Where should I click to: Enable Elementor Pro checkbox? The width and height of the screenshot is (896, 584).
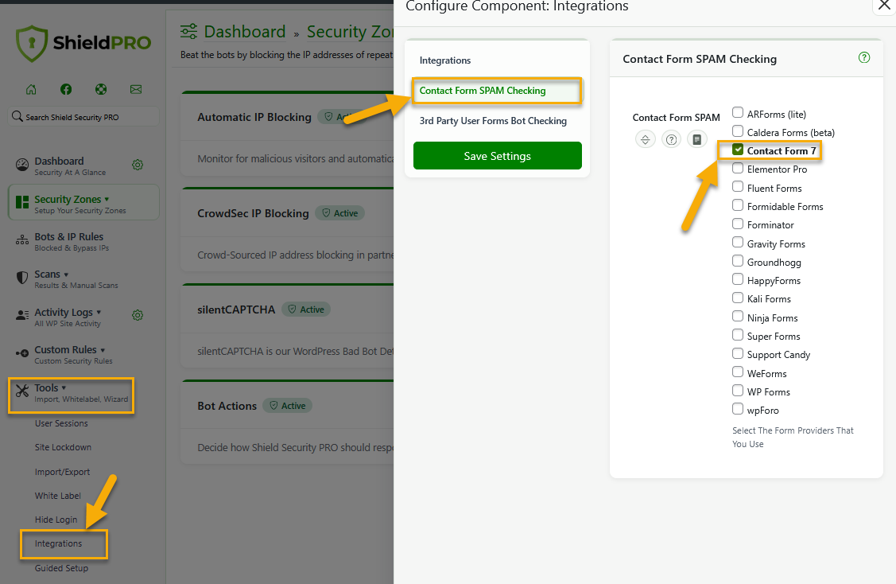click(x=738, y=168)
